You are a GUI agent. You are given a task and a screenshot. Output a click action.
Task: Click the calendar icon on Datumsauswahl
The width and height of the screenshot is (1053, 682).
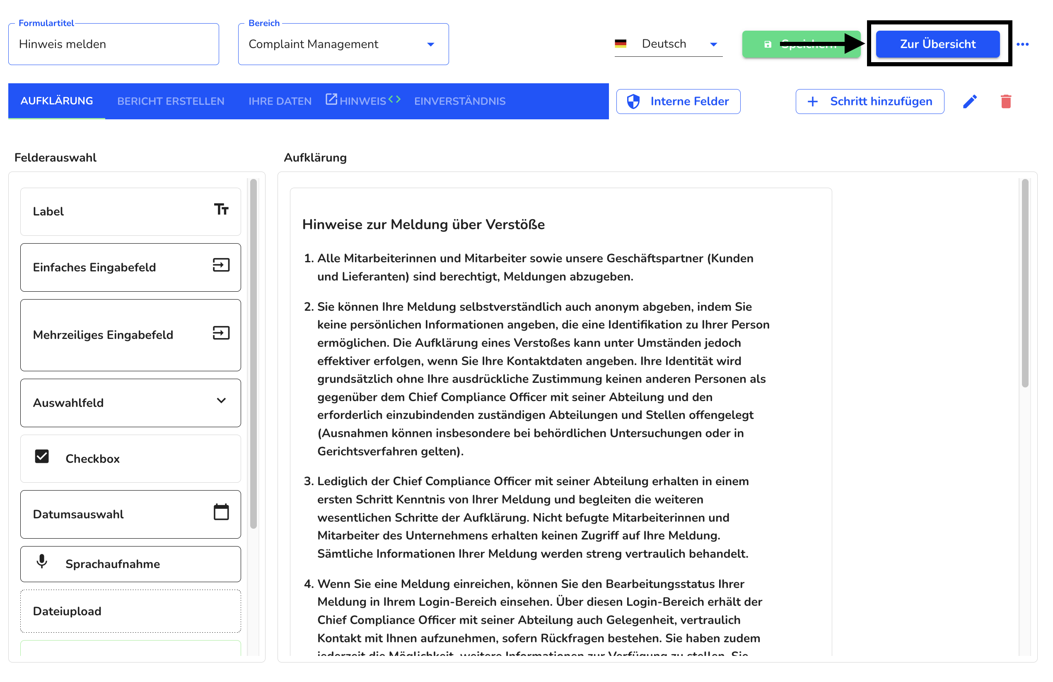221,512
